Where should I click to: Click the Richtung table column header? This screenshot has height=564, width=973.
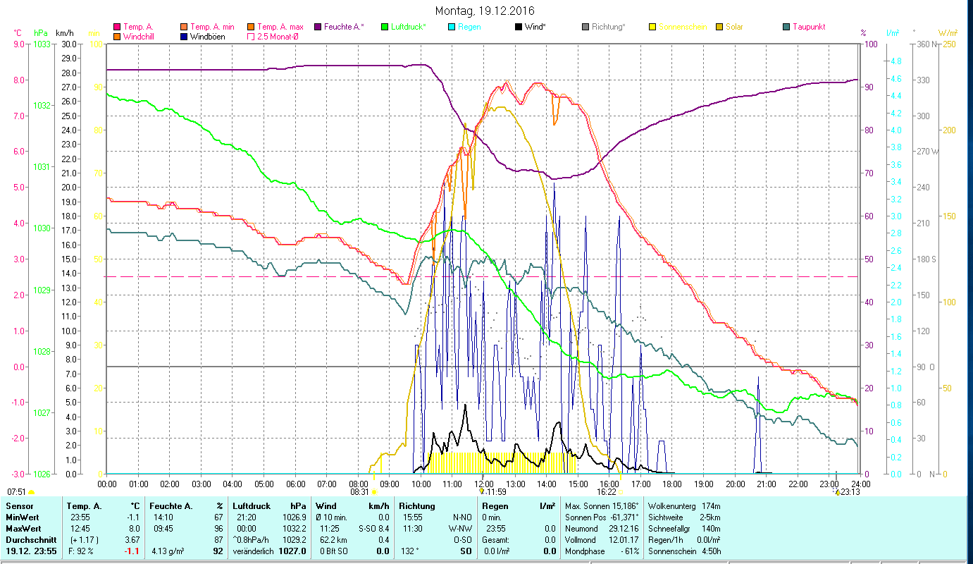(417, 506)
